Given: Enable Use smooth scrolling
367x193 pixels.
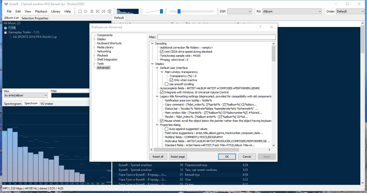Looking at the screenshot, I should pyautogui.click(x=167, y=84).
